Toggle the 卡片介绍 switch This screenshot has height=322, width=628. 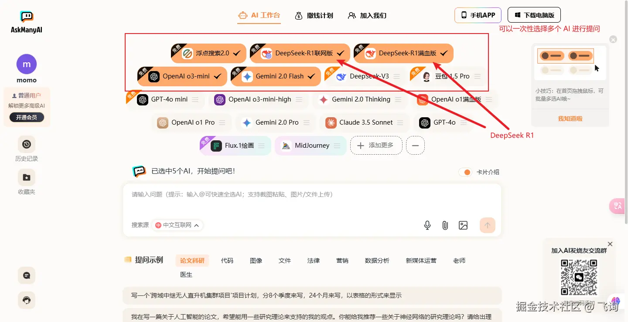coord(465,172)
